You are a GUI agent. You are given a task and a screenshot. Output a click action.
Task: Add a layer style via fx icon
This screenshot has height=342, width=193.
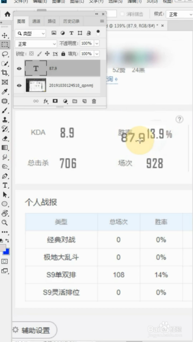[x=46, y=101]
